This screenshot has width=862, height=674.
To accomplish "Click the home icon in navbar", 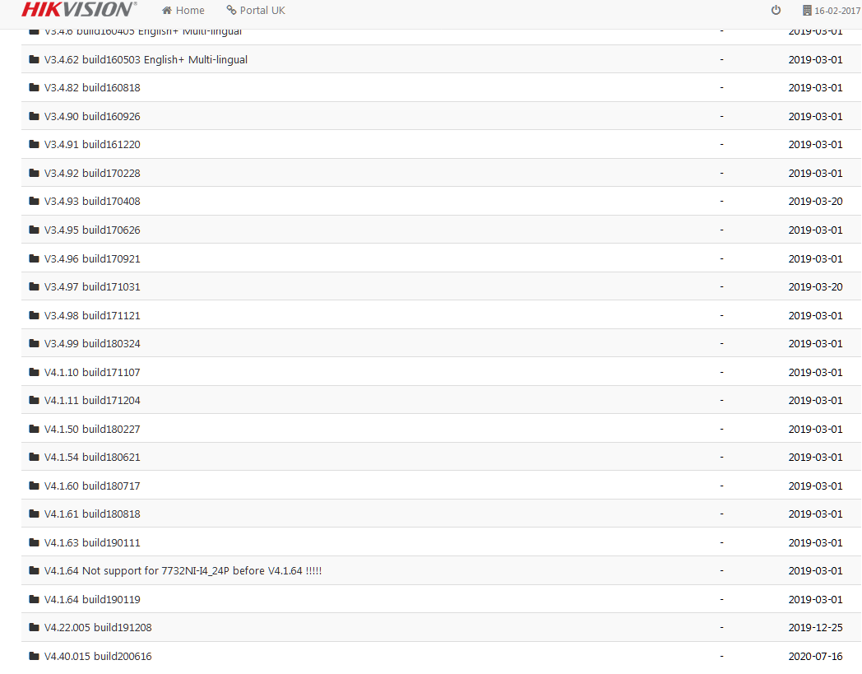I will point(167,11).
